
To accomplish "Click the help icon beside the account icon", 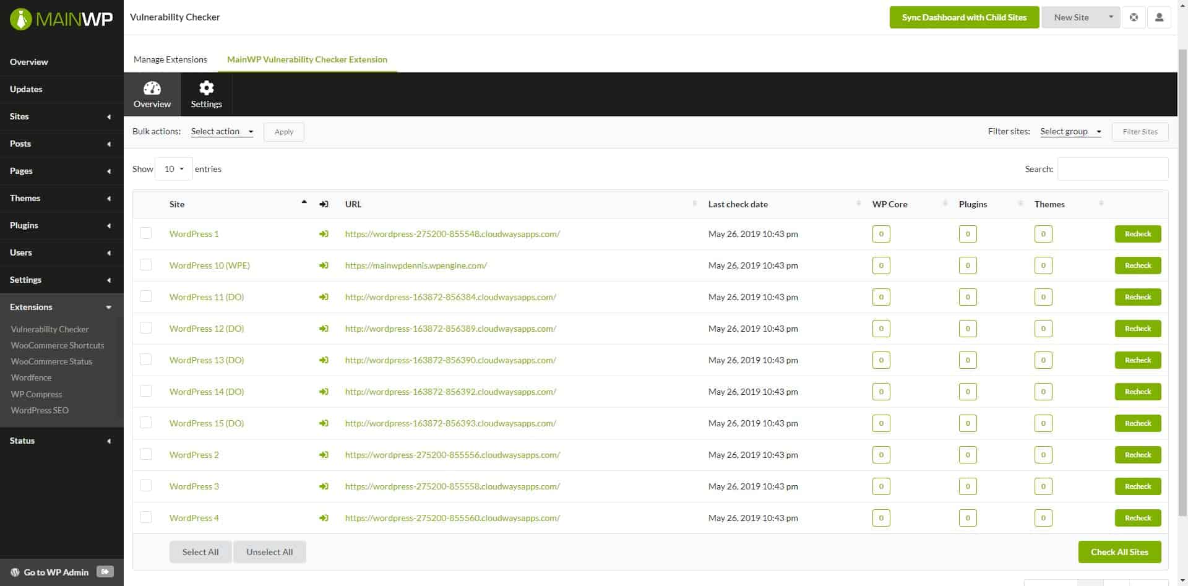I will (1134, 17).
